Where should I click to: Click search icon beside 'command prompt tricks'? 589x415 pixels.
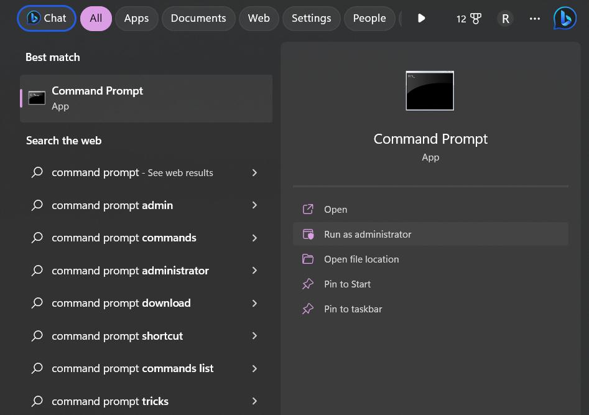[37, 401]
